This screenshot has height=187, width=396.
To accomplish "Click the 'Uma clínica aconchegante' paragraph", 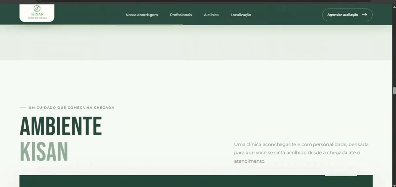I will (301, 153).
